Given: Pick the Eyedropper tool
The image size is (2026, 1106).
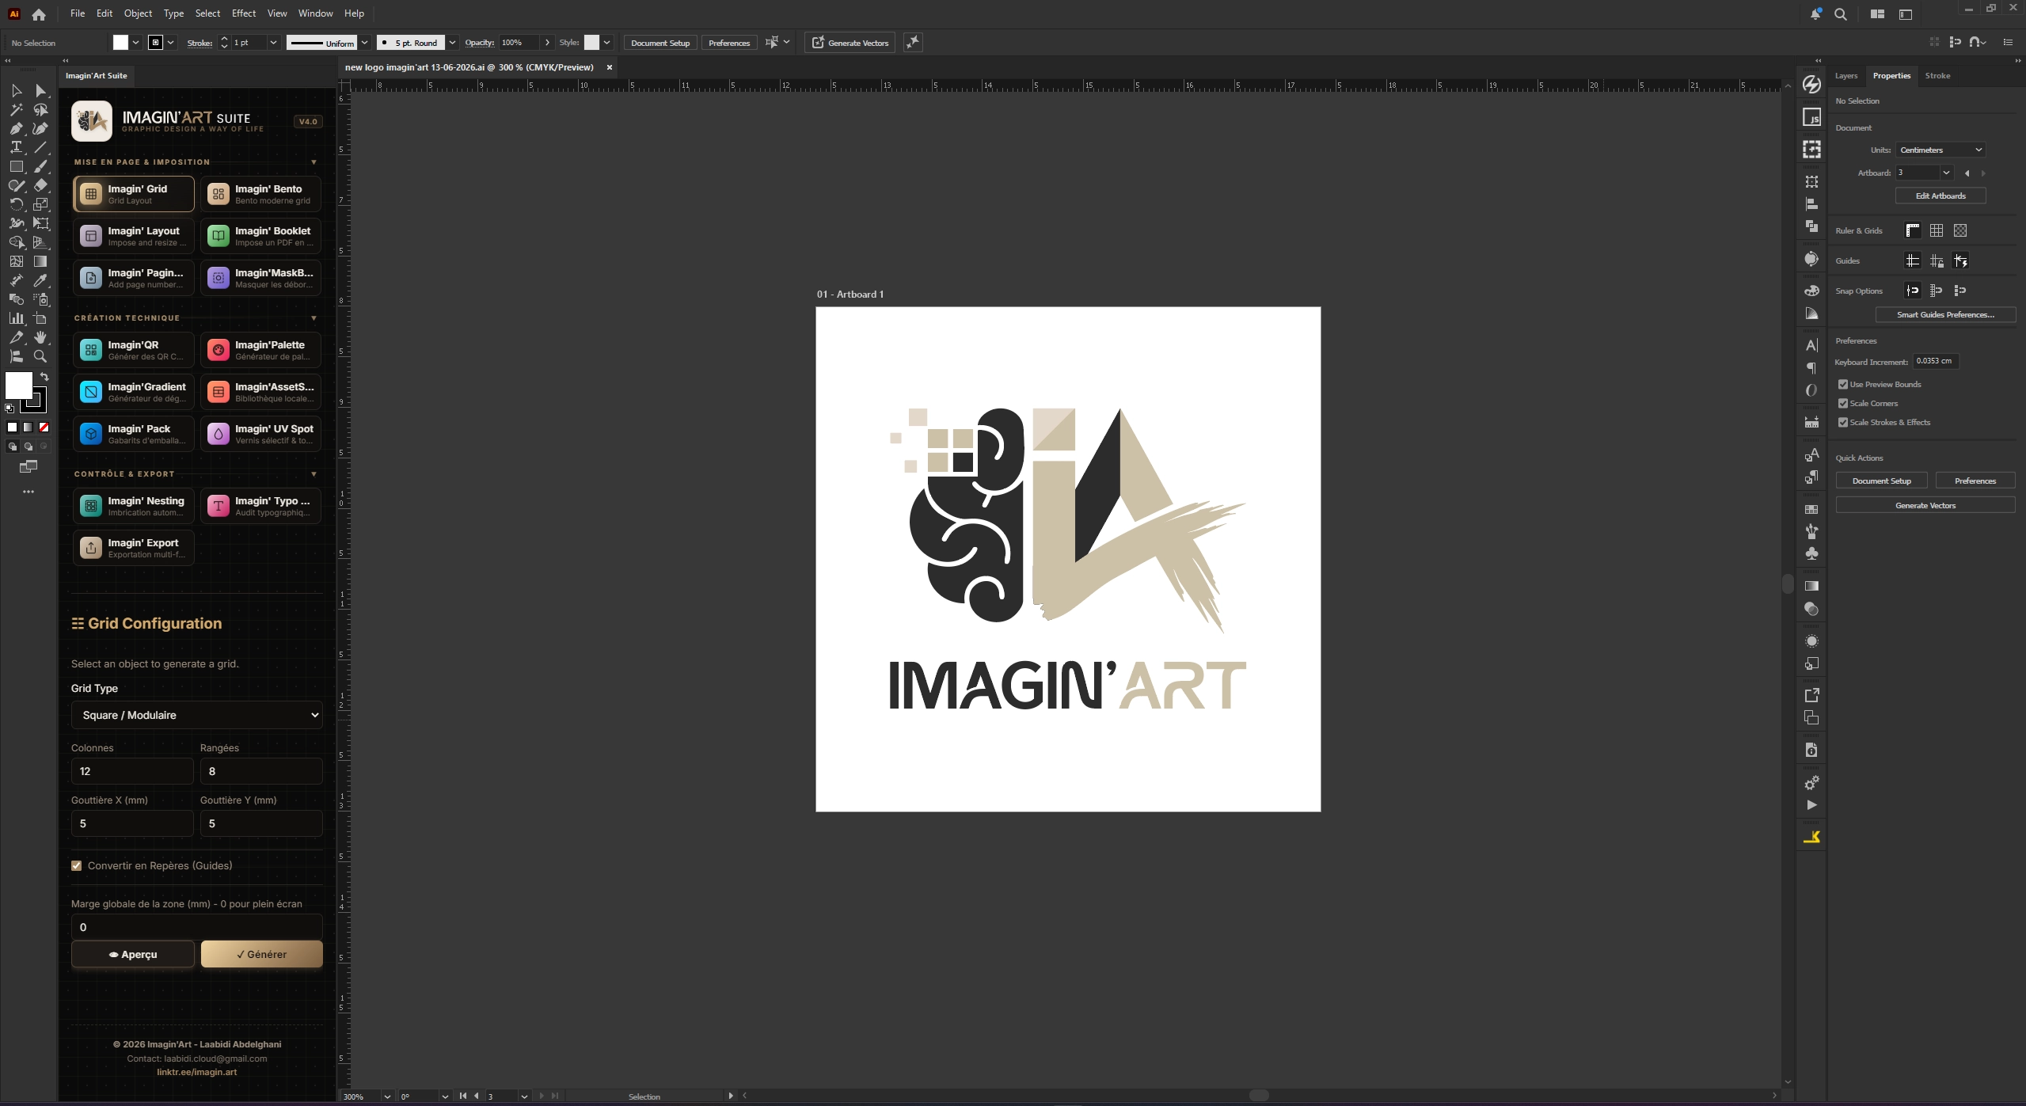Looking at the screenshot, I should click(40, 281).
